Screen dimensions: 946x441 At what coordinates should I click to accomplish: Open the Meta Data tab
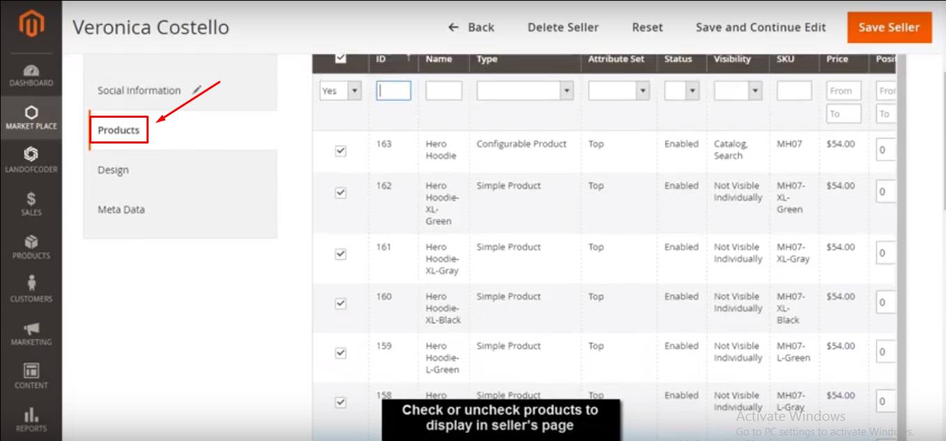(x=121, y=209)
